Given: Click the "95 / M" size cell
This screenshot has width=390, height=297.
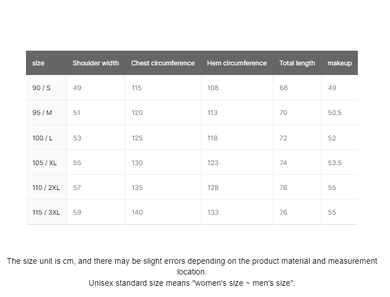Looking at the screenshot, I should (x=42, y=113).
